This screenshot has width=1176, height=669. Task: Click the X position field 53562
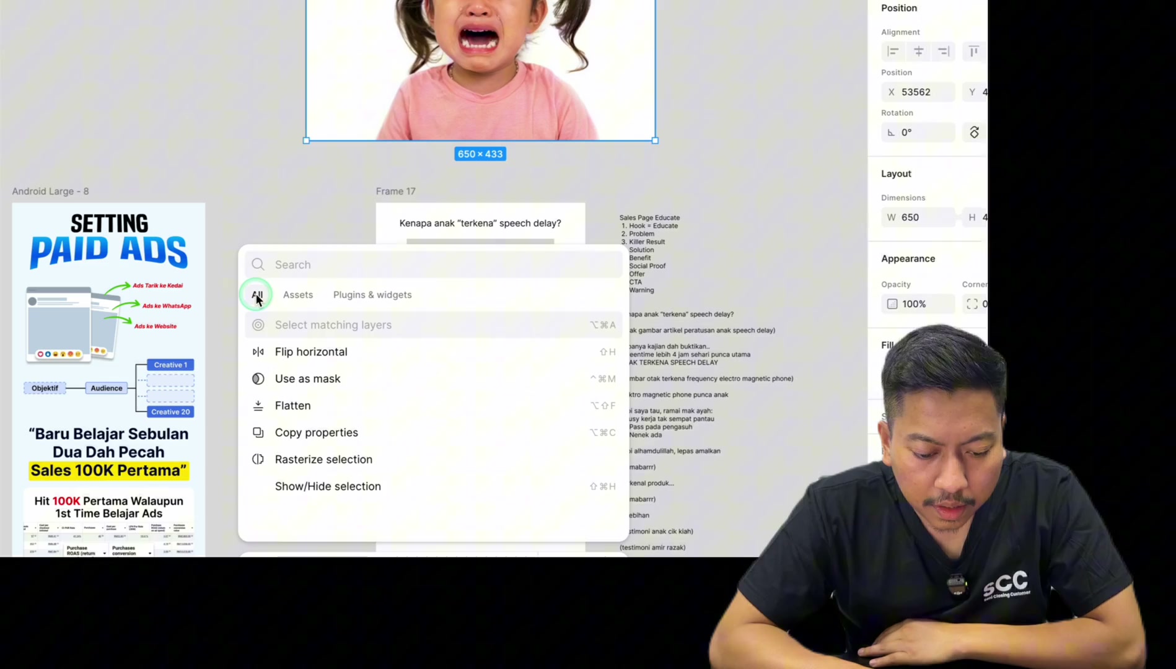[918, 92]
